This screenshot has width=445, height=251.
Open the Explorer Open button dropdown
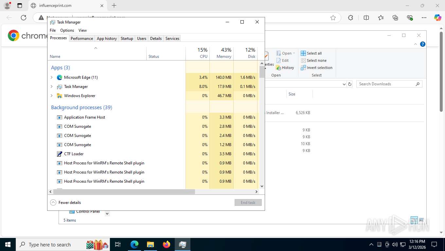click(x=294, y=53)
